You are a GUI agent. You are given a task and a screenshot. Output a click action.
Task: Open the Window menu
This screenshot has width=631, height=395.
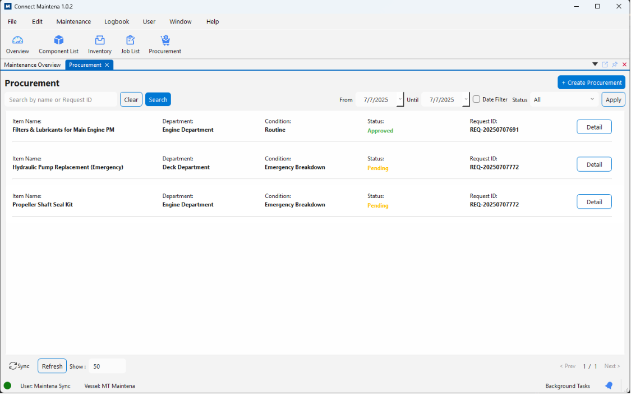tap(180, 22)
